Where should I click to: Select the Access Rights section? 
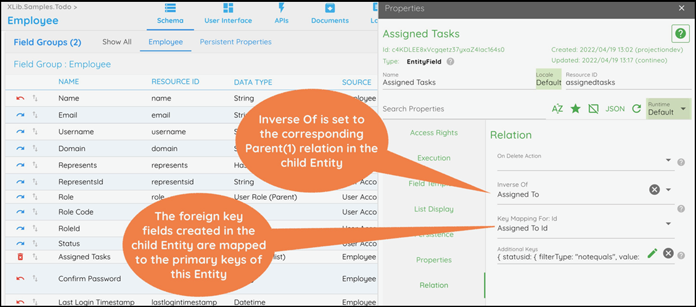pyautogui.click(x=433, y=133)
